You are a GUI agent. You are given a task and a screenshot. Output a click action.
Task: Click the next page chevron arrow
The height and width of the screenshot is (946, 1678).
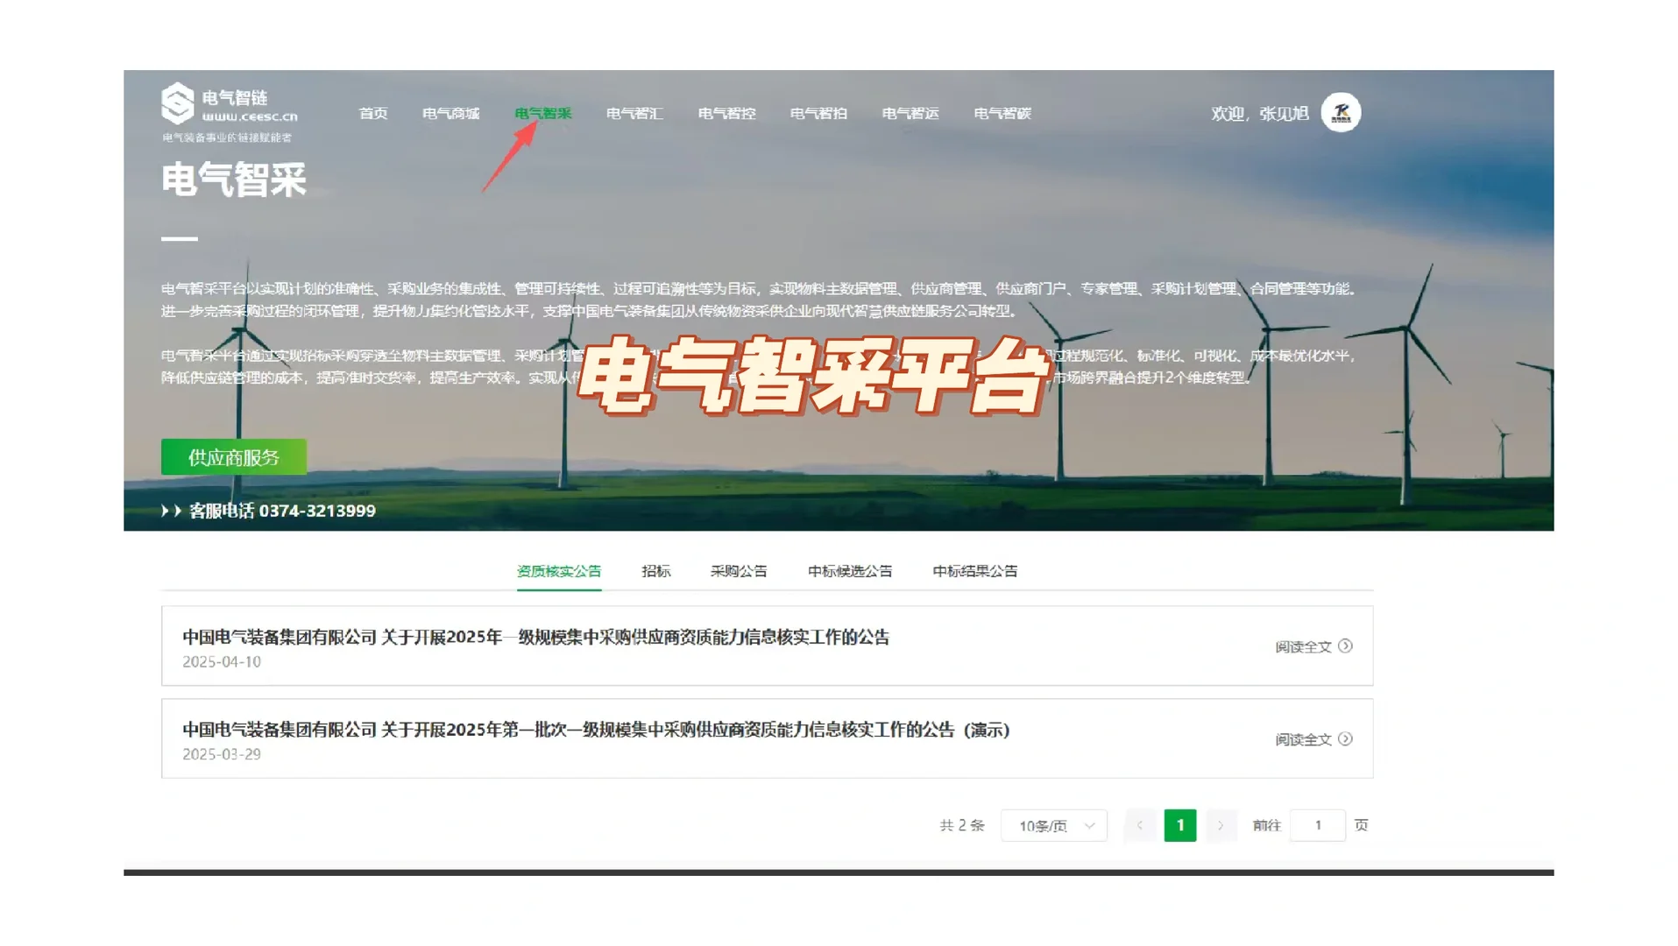click(x=1221, y=825)
